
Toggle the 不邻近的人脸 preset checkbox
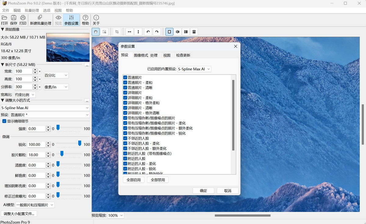[125, 138]
